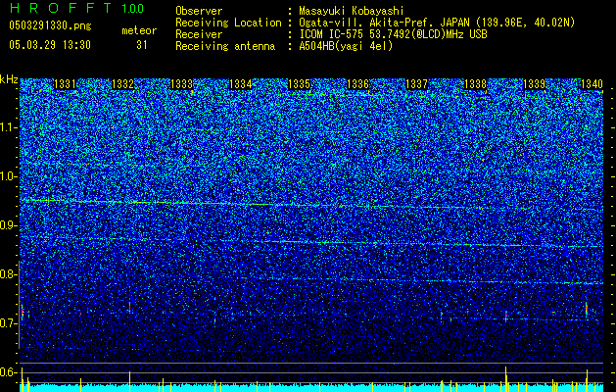Viewport: 616px width, 392px height.
Task: Click the date stamp 05.03.29 13:30
Action: tap(50, 45)
